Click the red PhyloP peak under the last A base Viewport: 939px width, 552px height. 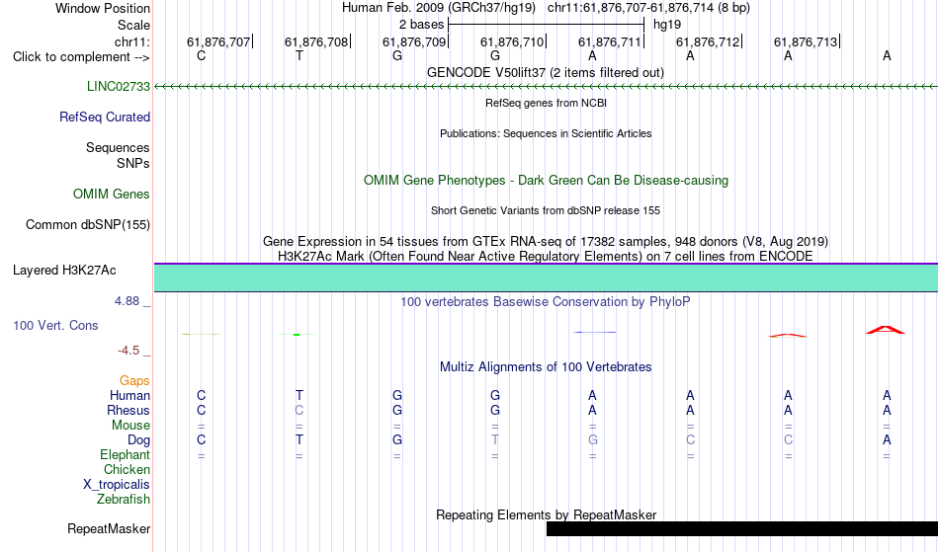point(886,330)
